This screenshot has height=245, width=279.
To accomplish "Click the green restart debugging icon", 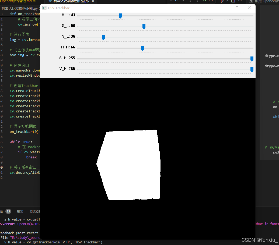I will pos(204,1).
